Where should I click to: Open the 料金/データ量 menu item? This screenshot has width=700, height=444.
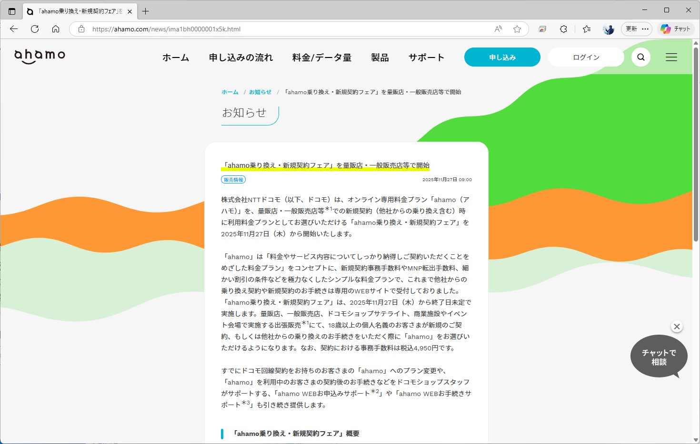(321, 57)
